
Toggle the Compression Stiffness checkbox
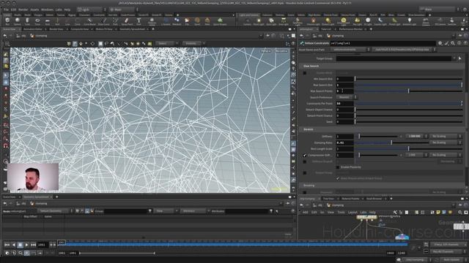coord(305,155)
